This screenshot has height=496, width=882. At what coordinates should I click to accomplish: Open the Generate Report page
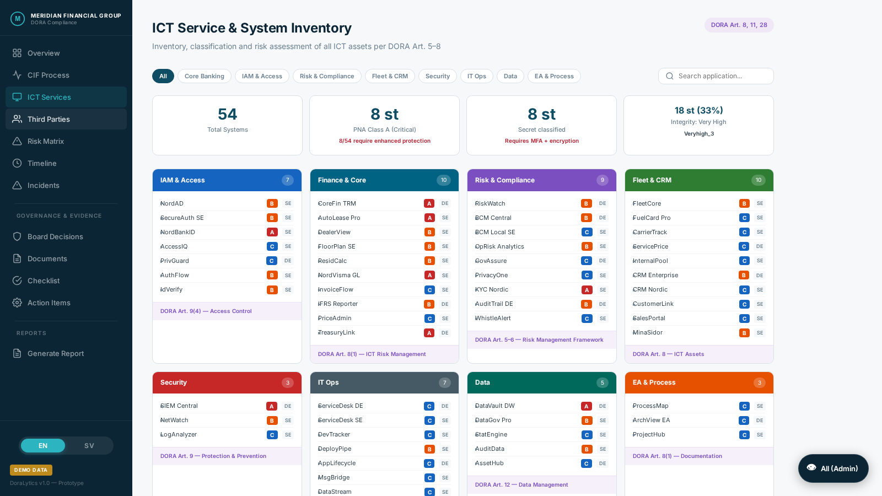coord(56,353)
